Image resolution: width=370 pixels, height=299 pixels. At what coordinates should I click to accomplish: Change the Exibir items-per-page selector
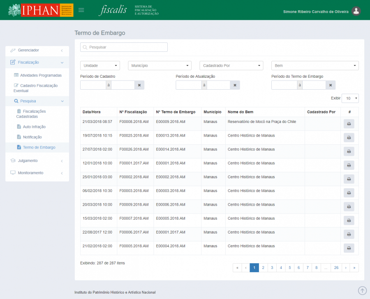coord(350,99)
